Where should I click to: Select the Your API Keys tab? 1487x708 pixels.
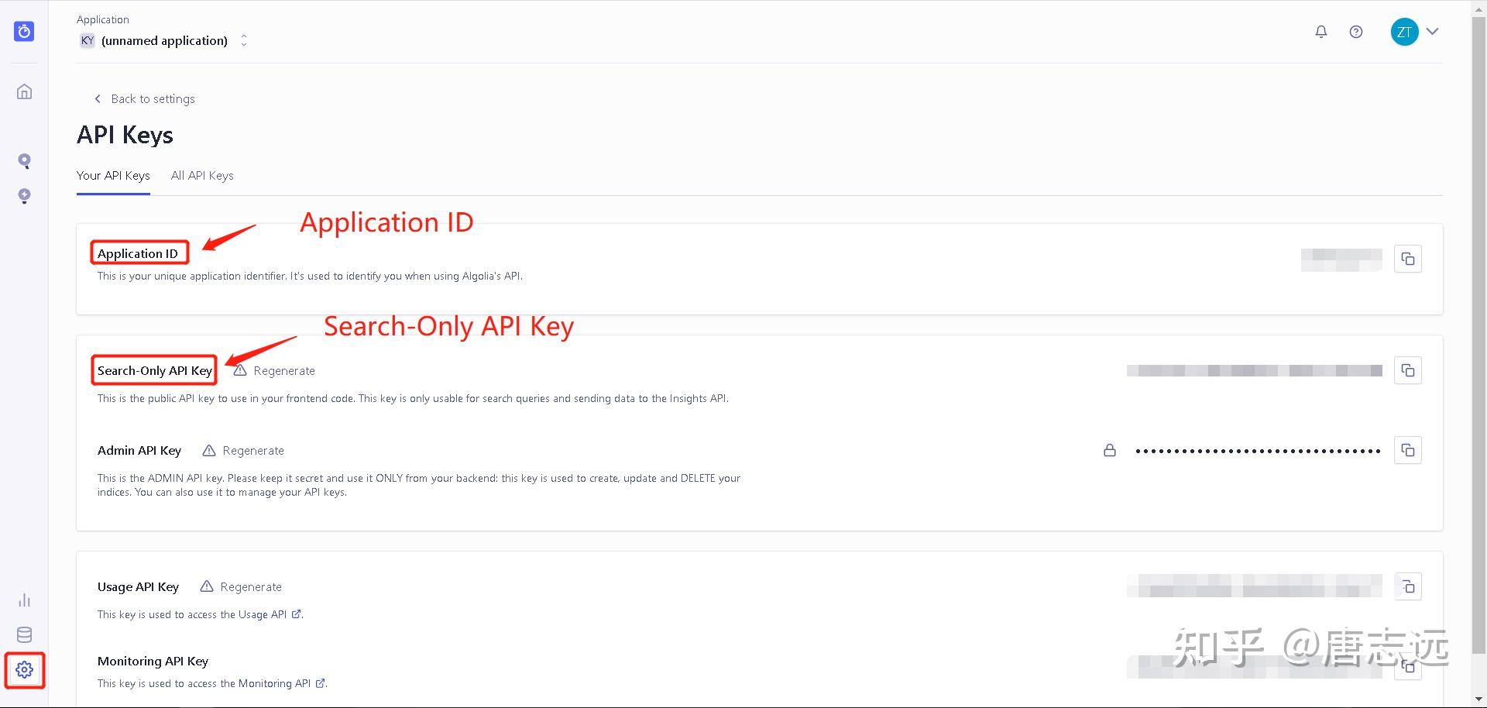113,176
